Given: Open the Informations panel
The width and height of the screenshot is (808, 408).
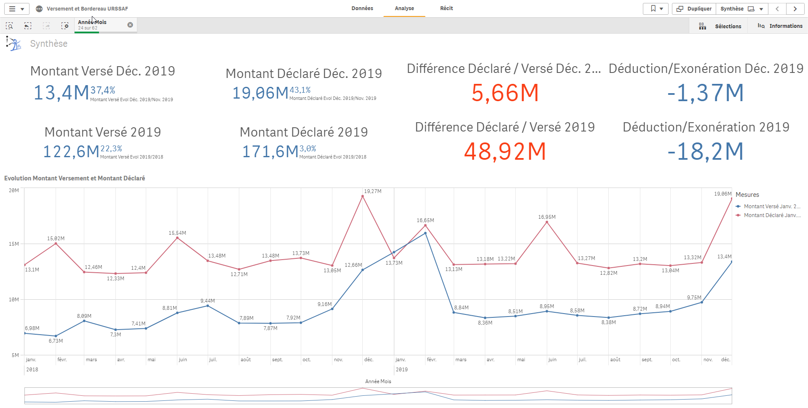Looking at the screenshot, I should click(x=780, y=26).
